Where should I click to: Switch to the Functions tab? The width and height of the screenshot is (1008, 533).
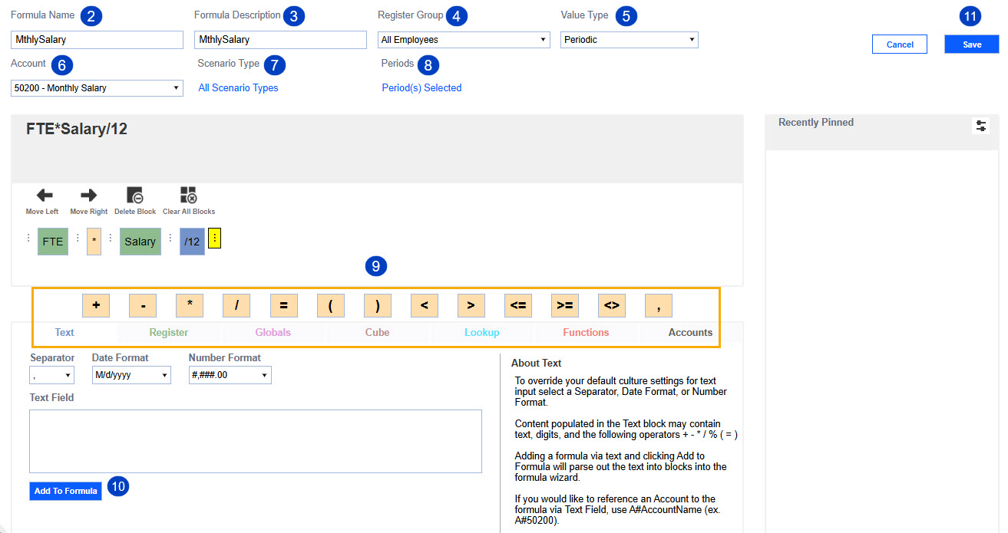tap(586, 333)
